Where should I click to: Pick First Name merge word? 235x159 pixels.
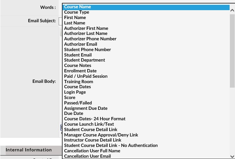click(146, 18)
